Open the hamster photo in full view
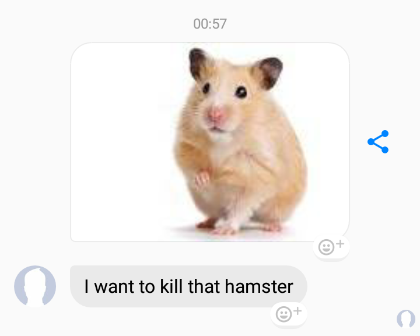Image resolution: width=420 pixels, height=336 pixels. (x=210, y=142)
